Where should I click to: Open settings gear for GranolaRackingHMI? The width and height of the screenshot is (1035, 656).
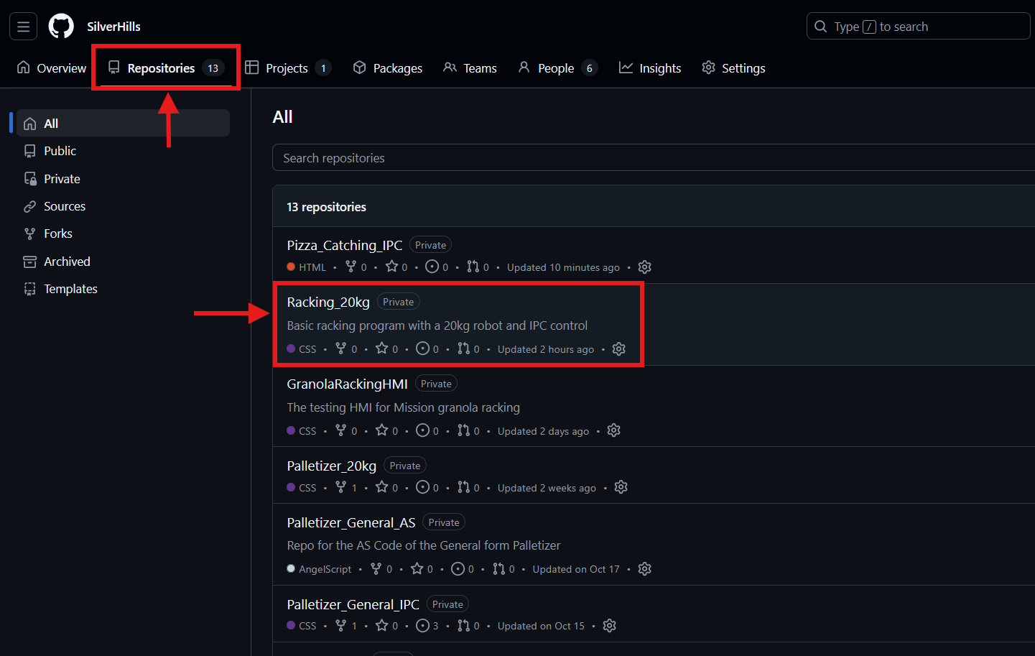click(614, 430)
